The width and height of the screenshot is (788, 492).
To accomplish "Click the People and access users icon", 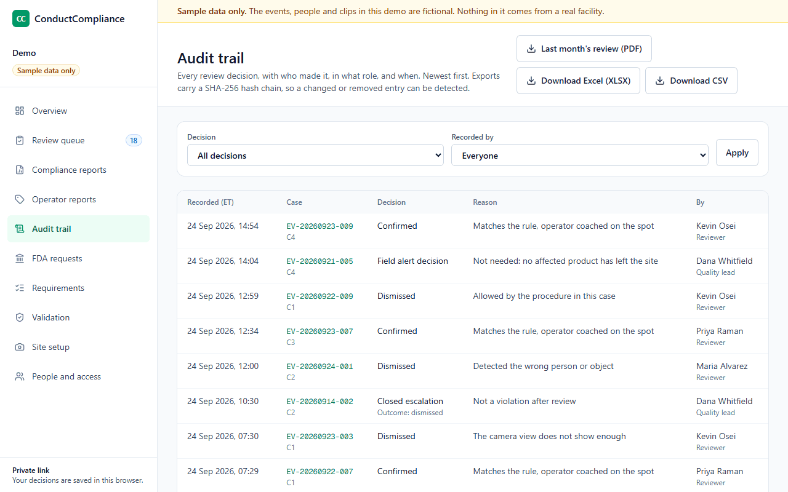I will tap(20, 376).
